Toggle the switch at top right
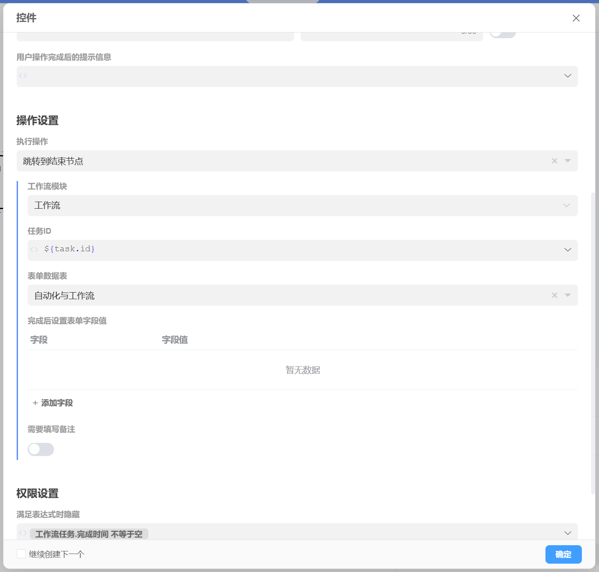Image resolution: width=599 pixels, height=572 pixels. (502, 33)
